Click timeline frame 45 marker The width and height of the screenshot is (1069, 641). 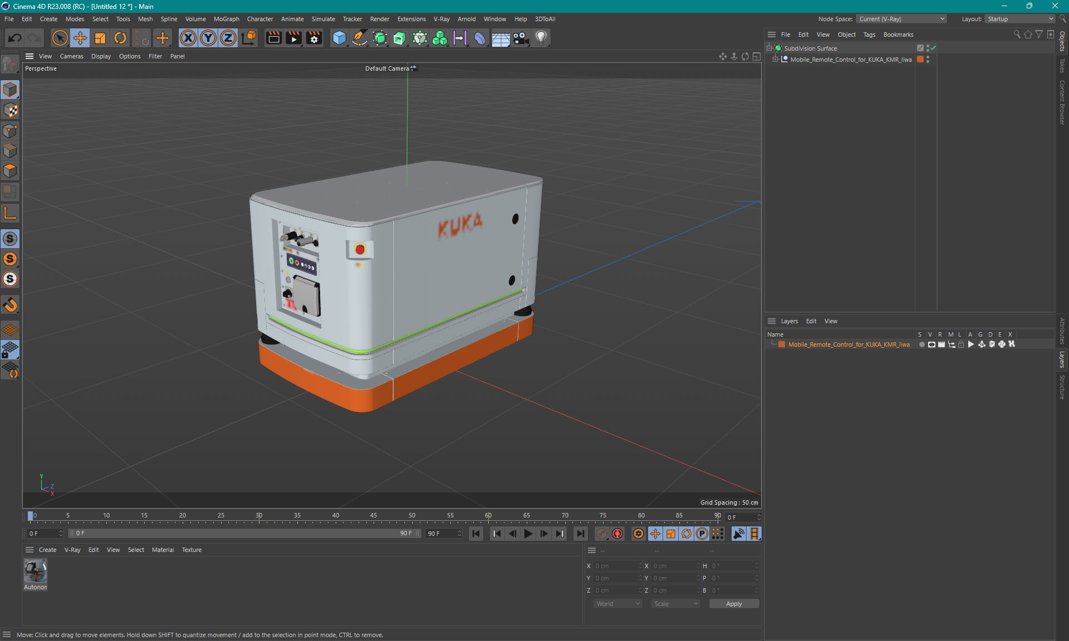pyautogui.click(x=374, y=516)
